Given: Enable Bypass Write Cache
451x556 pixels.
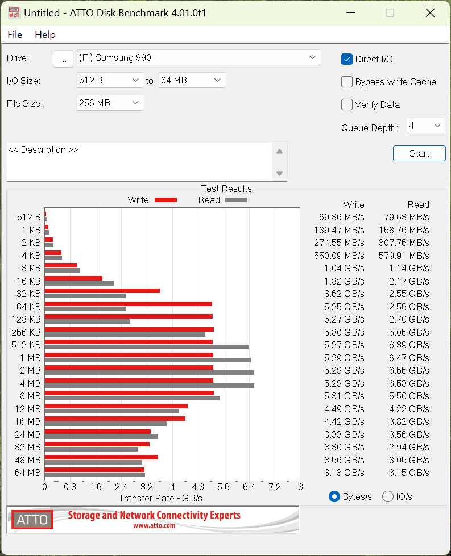Looking at the screenshot, I should 347,82.
